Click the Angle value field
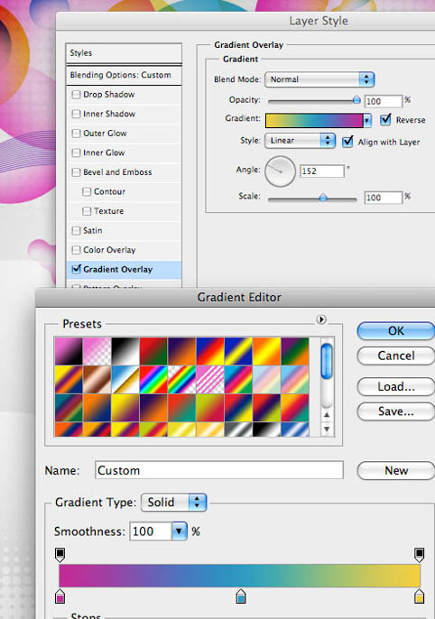Image resolution: width=435 pixels, height=619 pixels. coord(321,171)
